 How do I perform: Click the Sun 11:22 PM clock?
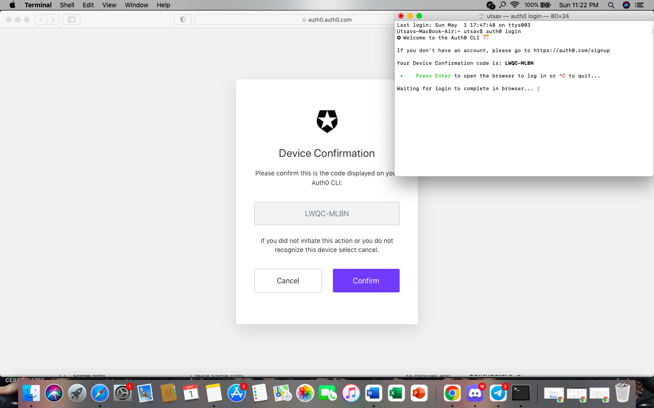coord(579,5)
